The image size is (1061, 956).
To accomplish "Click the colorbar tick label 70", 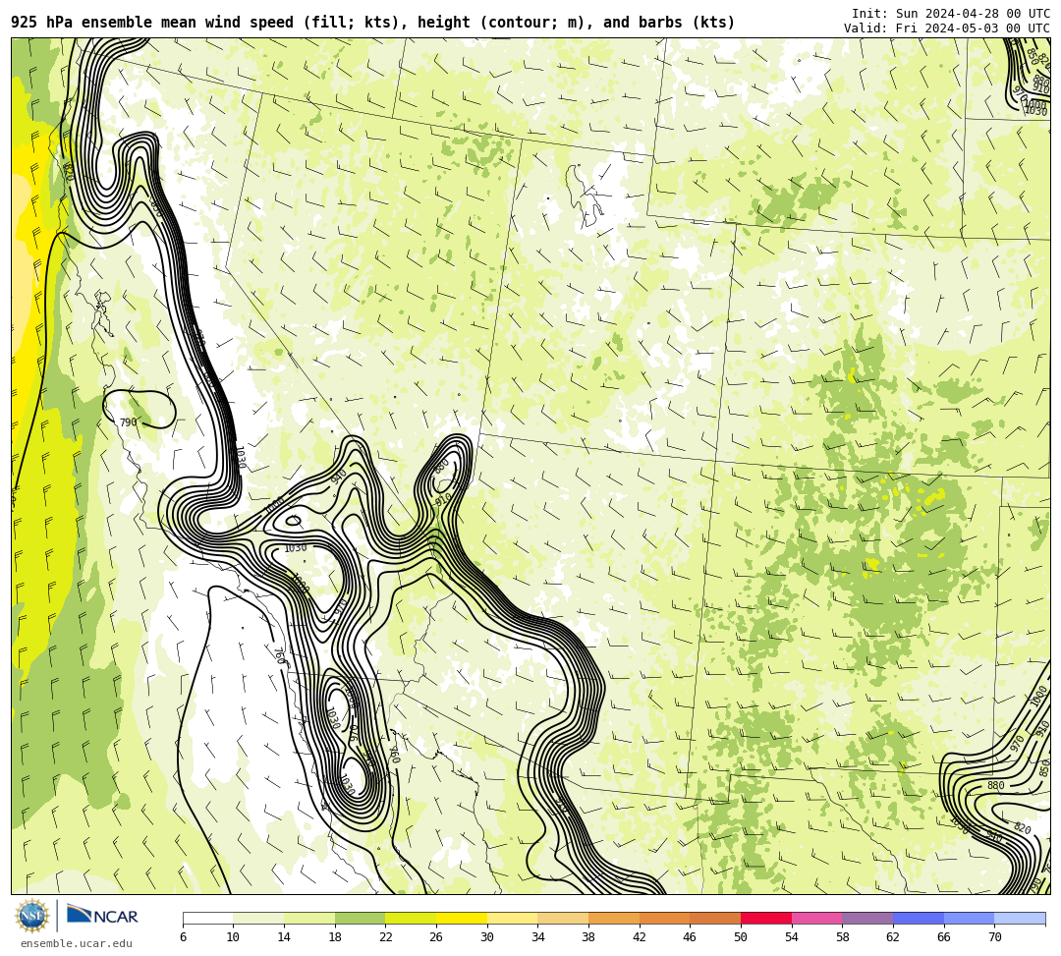I will pos(994,937).
